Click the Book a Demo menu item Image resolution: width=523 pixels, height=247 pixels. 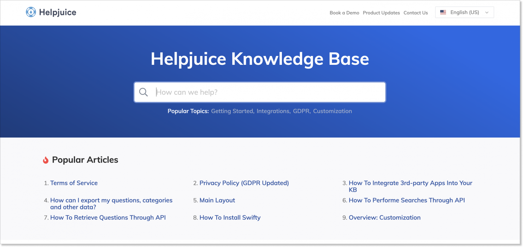(x=344, y=13)
